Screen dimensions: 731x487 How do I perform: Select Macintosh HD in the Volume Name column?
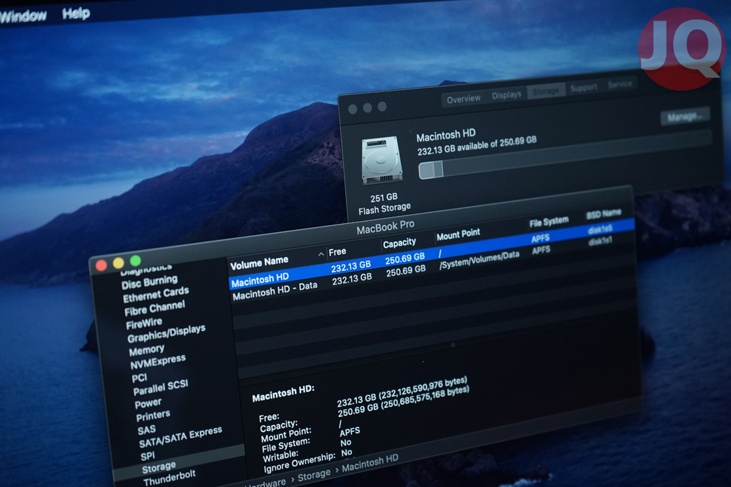click(x=260, y=280)
